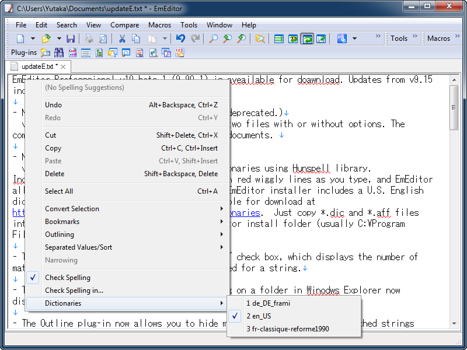Select the 2 en_US dictionary
This screenshot has width=467, height=350.
tap(294, 316)
